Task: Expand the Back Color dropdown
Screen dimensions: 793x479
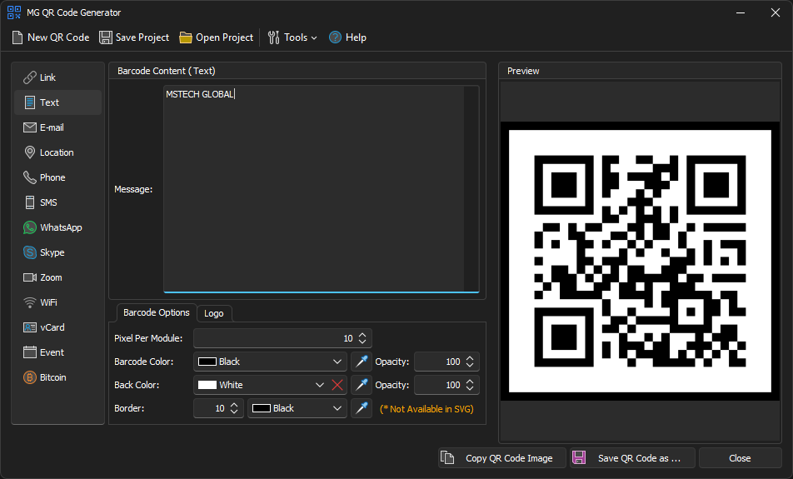Action: (320, 385)
